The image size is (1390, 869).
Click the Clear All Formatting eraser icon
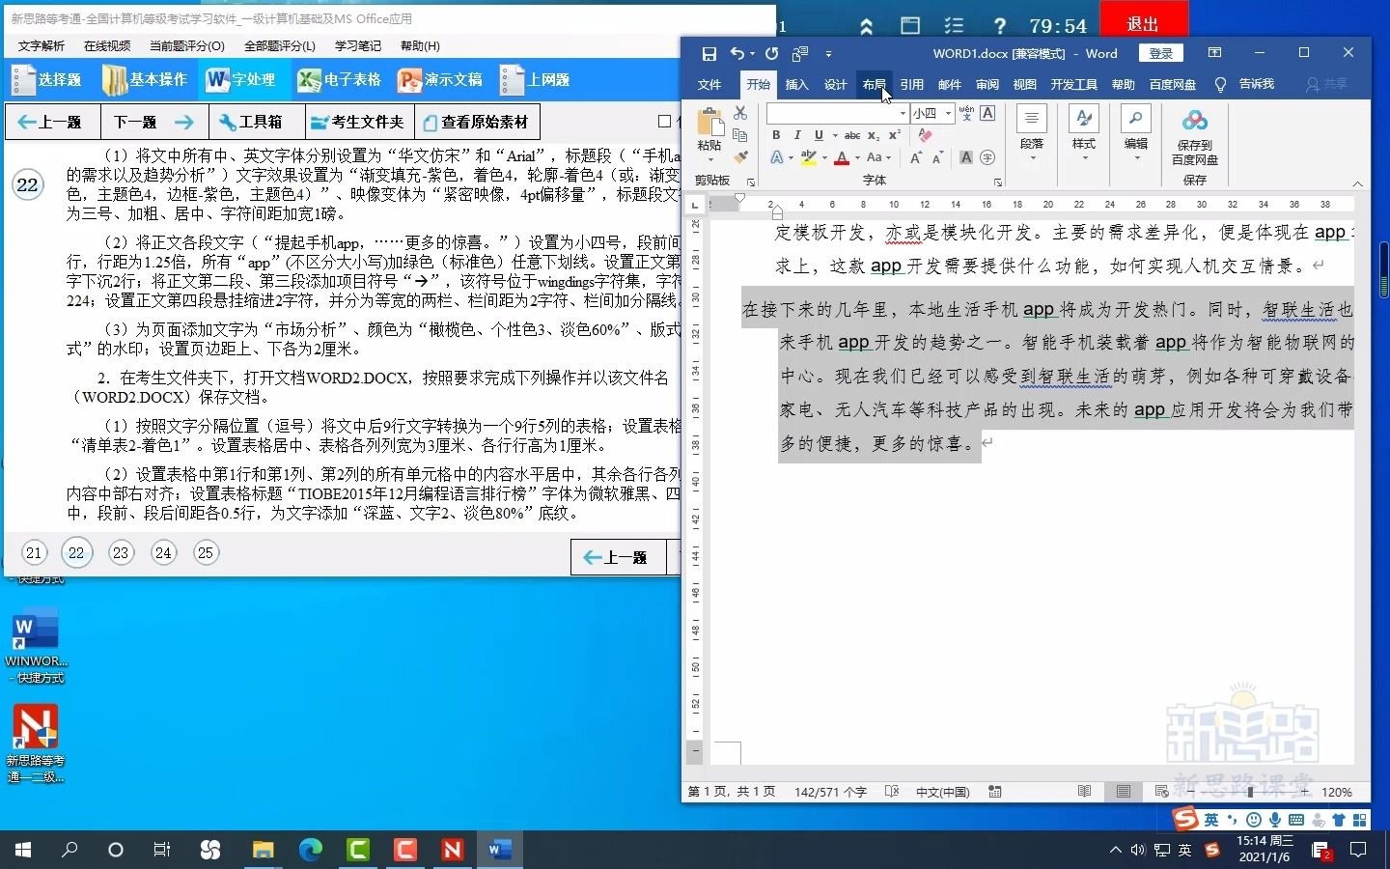[925, 135]
